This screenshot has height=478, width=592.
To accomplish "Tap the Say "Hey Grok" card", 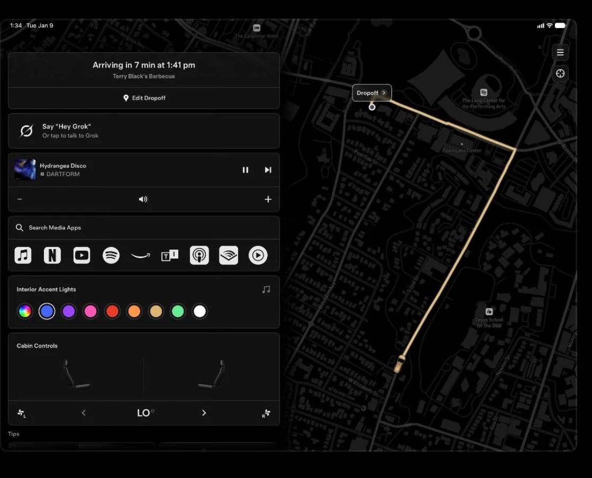I will click(x=144, y=131).
